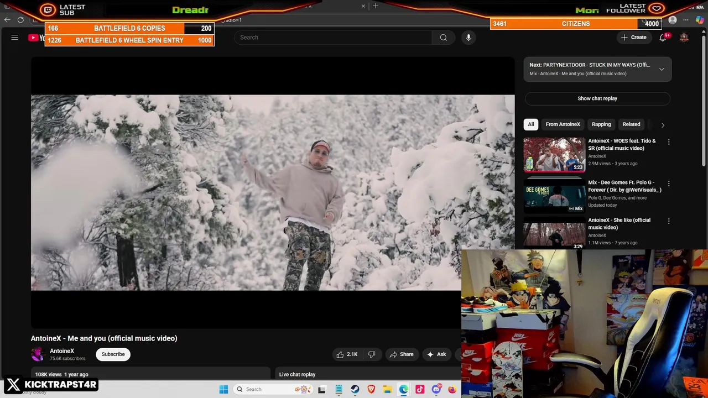Open the AntoineX channel name link

[62, 351]
